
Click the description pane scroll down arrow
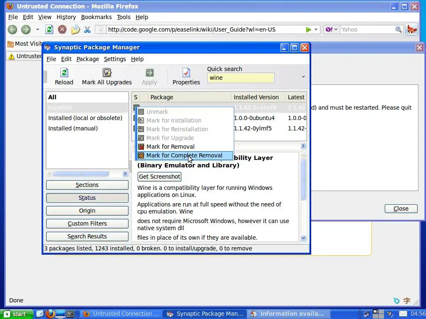(x=303, y=238)
